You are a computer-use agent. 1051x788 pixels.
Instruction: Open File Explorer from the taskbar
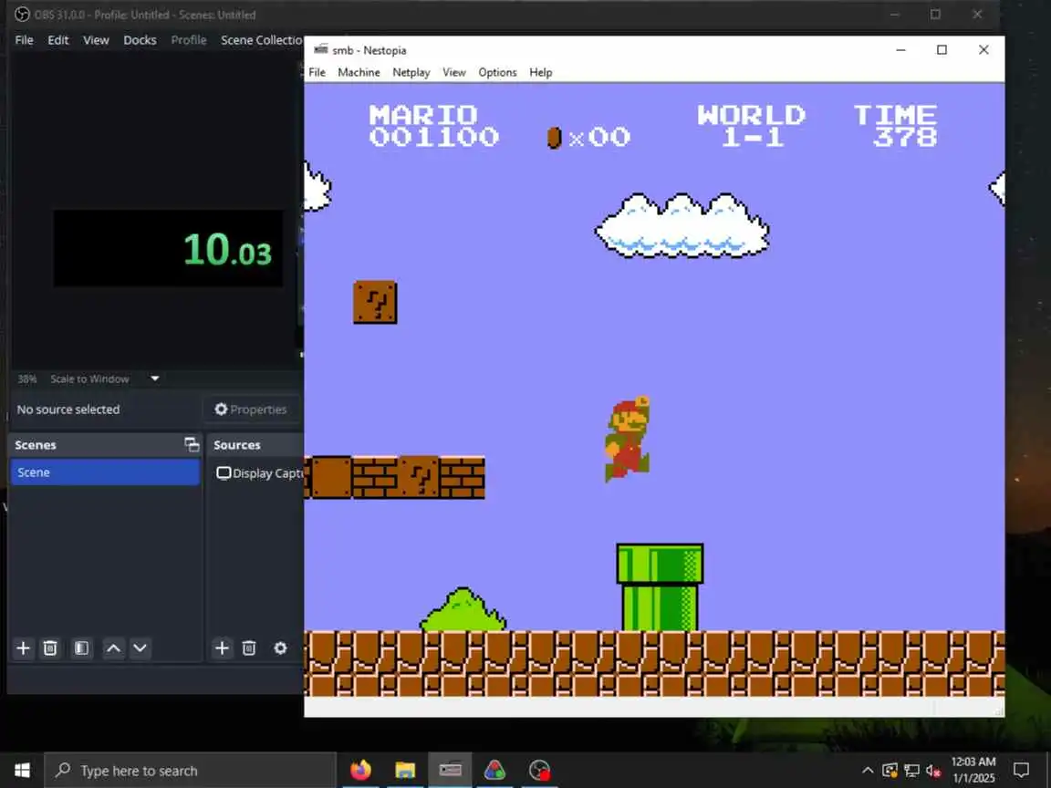coord(405,771)
